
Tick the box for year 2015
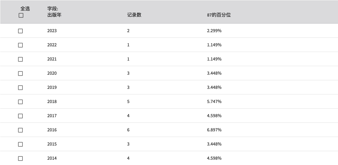20,144
